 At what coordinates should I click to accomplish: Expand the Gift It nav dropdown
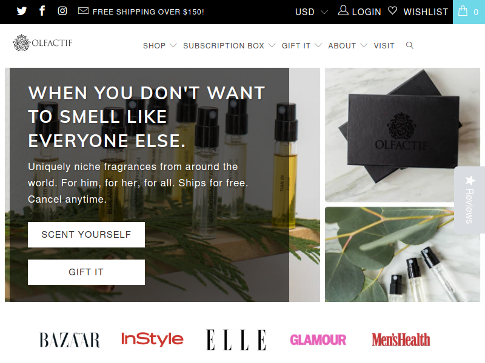click(301, 46)
